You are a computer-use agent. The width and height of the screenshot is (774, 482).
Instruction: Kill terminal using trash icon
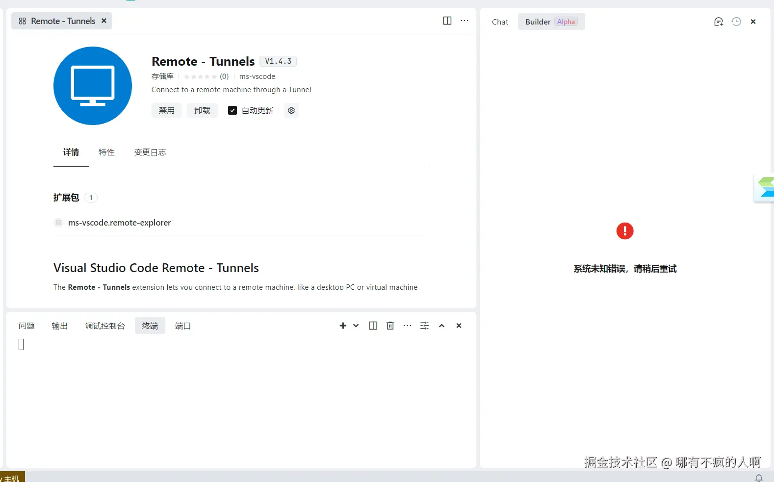(x=390, y=326)
